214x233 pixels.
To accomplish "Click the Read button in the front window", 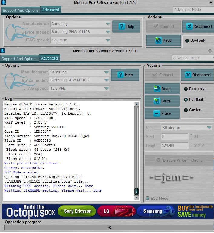I will [x=162, y=89].
